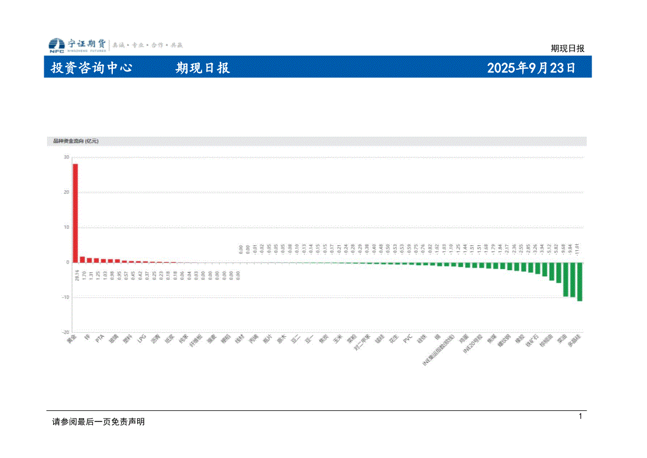Click the green 多晶硅 bar at far right

click(579, 281)
